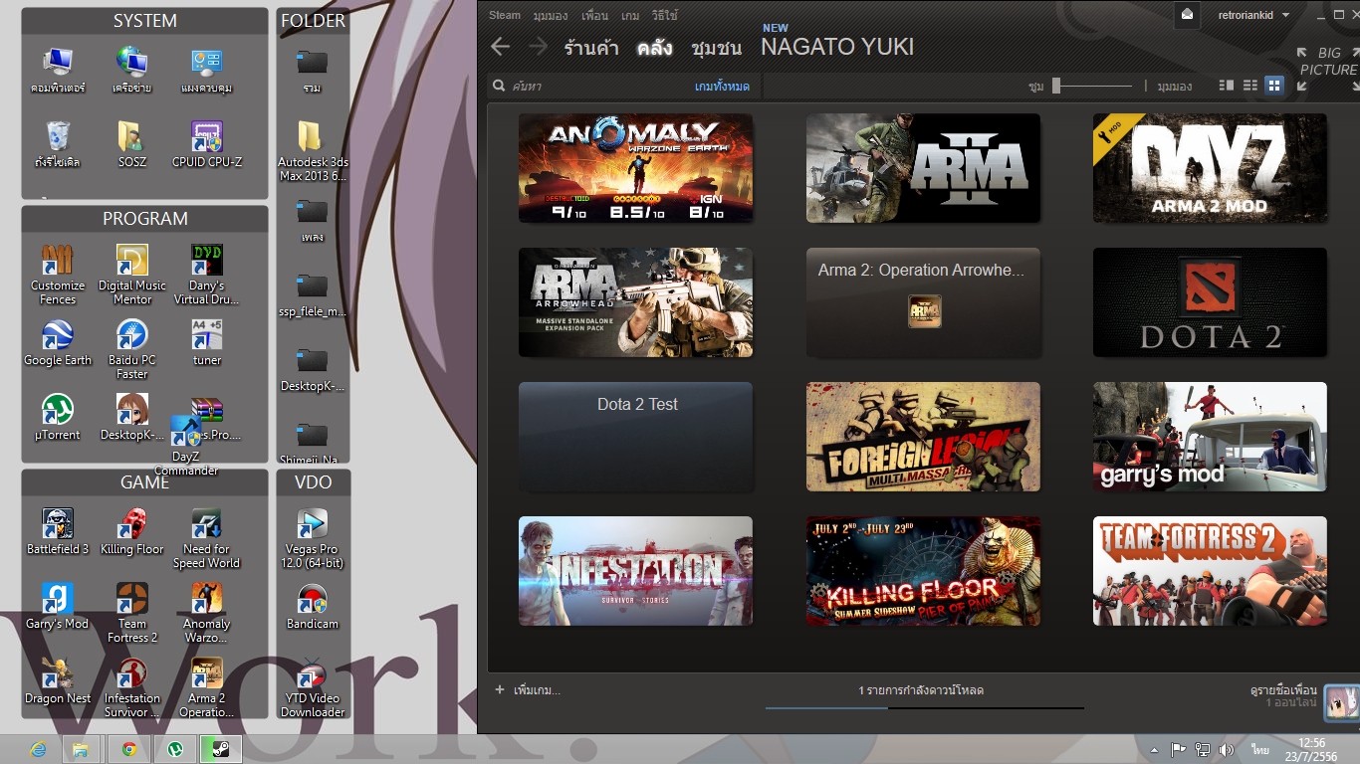Image resolution: width=1360 pixels, height=764 pixels.
Task: Select Garry's Mod desktop shortcut
Action: pyautogui.click(x=58, y=607)
